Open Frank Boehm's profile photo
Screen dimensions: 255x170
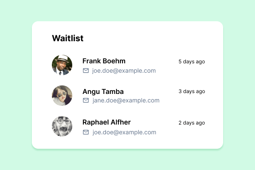(62, 65)
